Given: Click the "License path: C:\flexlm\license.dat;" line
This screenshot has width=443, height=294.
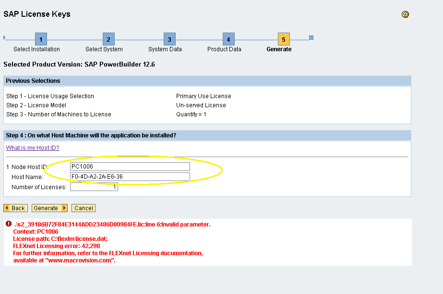Looking at the screenshot, I should (x=60, y=239).
